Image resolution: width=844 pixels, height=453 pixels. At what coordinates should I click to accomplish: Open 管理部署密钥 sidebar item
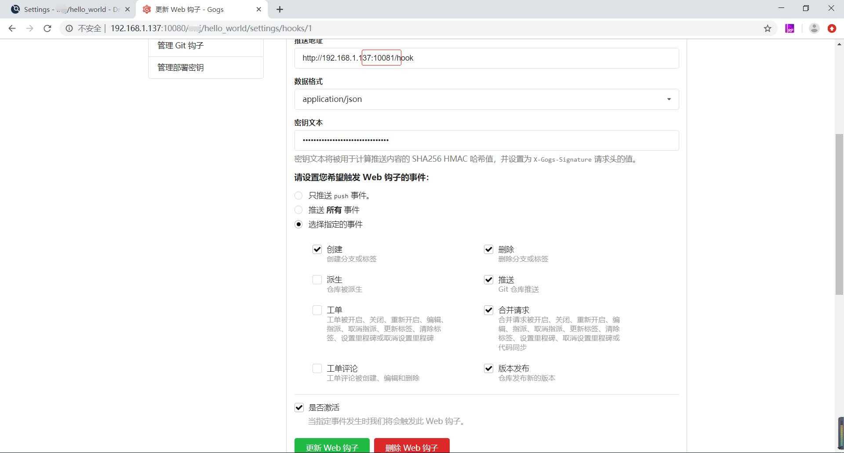point(206,68)
